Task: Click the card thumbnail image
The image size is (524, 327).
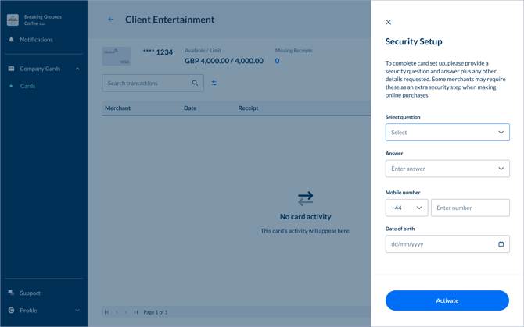Action: (x=117, y=56)
